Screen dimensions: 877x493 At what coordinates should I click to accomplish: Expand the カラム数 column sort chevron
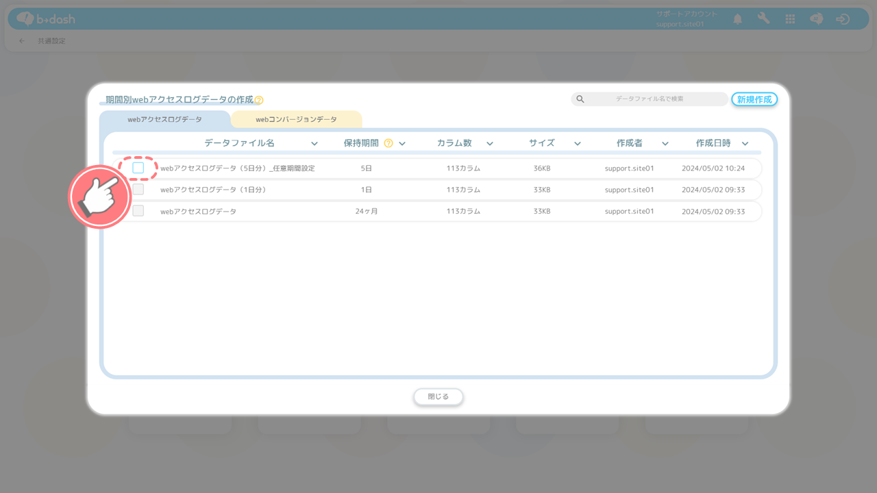point(490,144)
